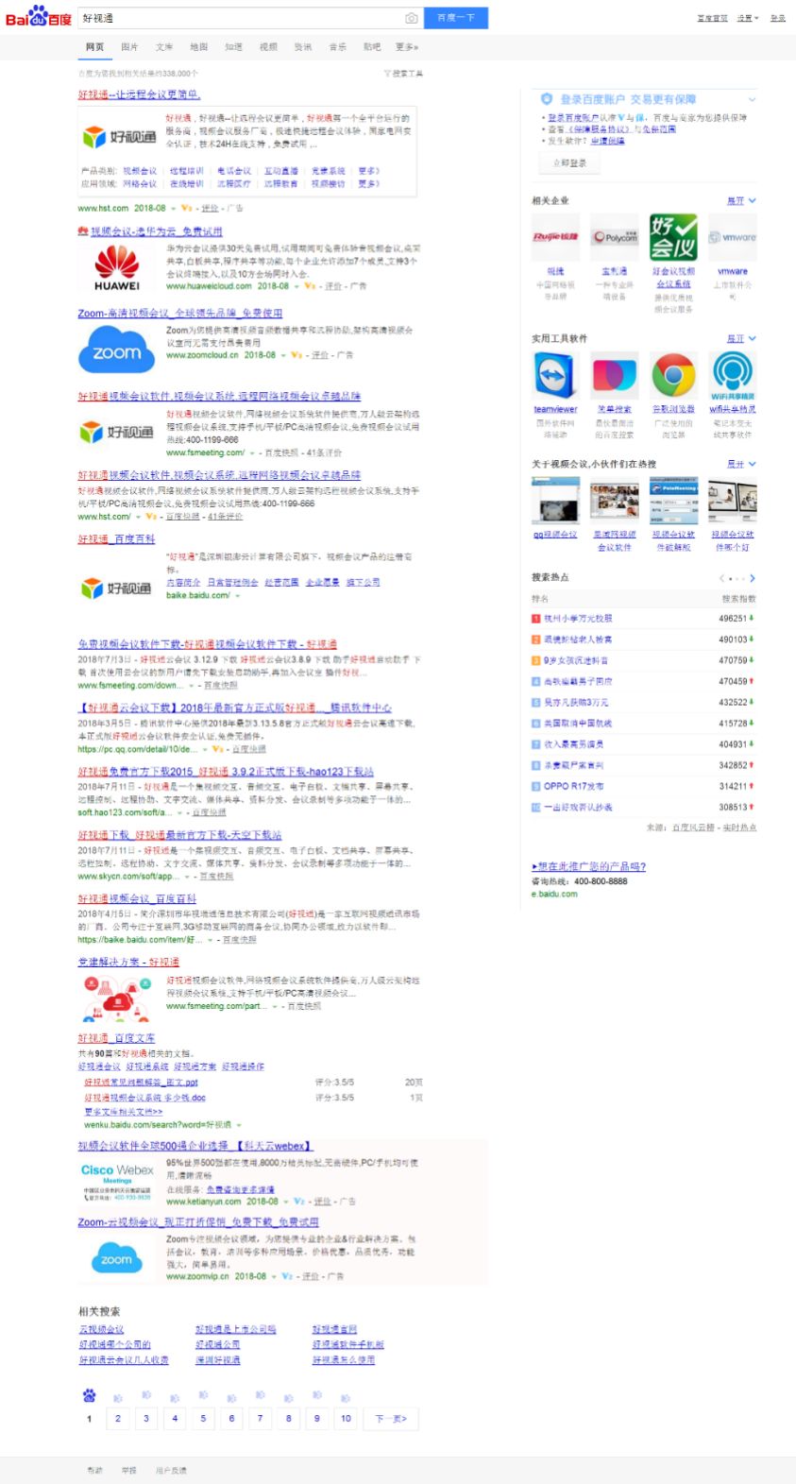Open the blue Zoom cloud logo for zoomcloud.cn
The image size is (796, 1484).
click(116, 351)
